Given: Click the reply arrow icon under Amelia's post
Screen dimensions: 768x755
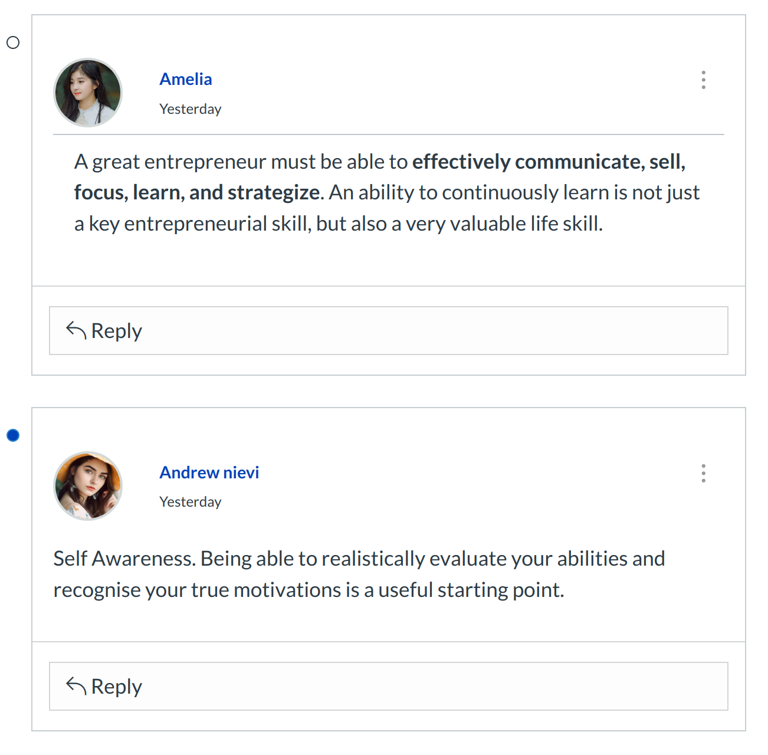Looking at the screenshot, I should coord(76,330).
